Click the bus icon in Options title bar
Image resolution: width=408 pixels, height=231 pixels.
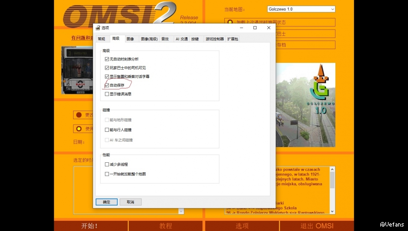[98, 28]
